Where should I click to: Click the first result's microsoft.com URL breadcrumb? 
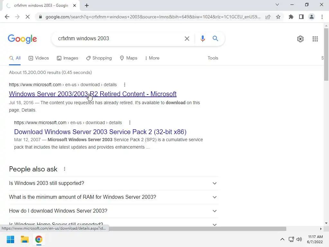[x=63, y=85]
